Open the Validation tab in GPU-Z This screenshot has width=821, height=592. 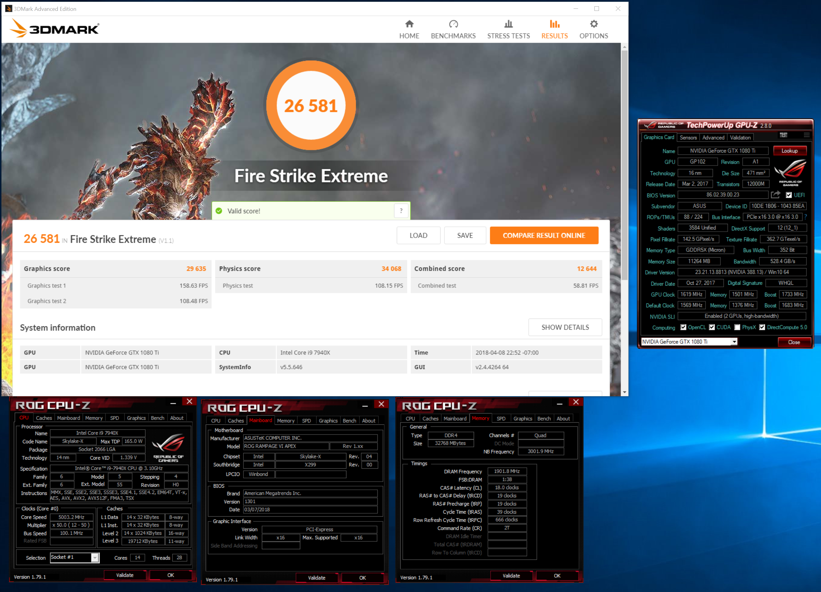[740, 138]
